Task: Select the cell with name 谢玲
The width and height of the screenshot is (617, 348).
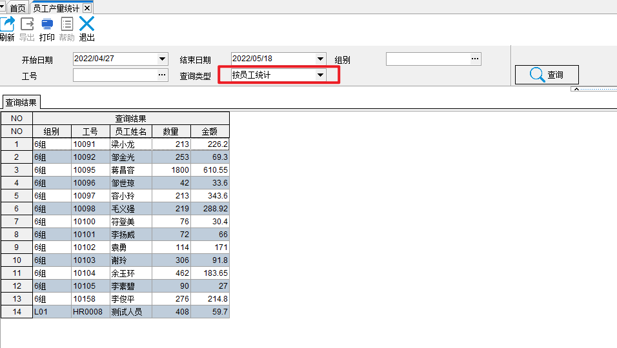Action: (x=130, y=260)
